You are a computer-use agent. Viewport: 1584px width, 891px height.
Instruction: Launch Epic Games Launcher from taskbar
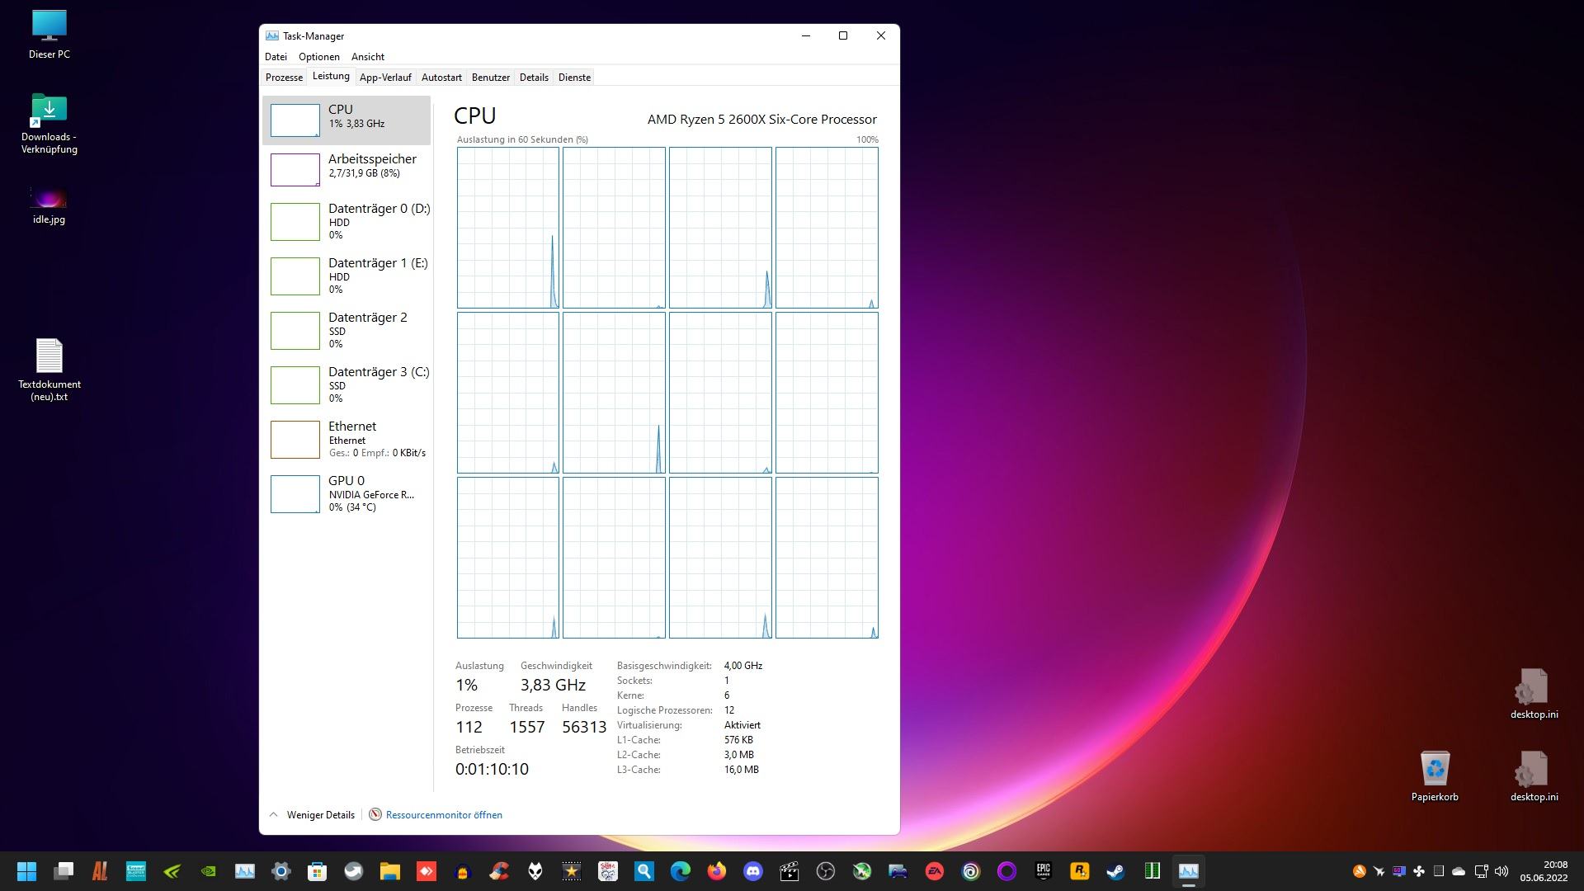point(1044,871)
